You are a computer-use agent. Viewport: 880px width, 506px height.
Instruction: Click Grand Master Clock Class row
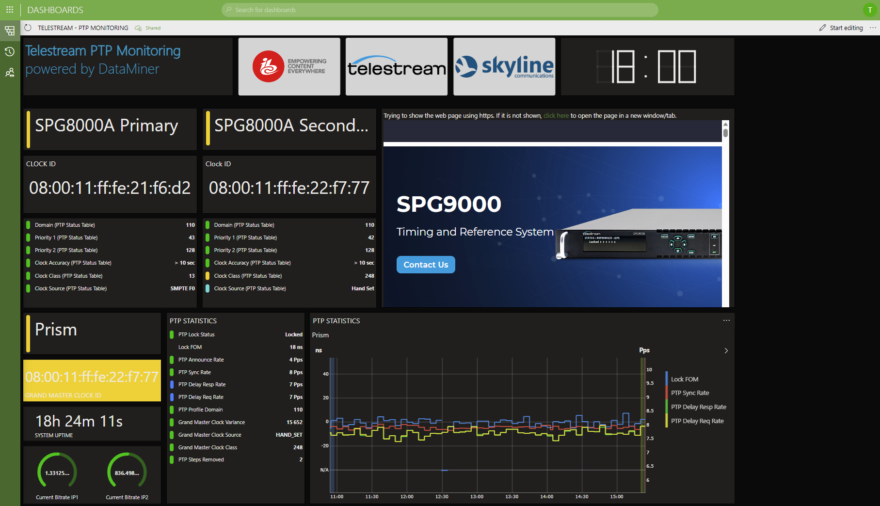point(236,447)
